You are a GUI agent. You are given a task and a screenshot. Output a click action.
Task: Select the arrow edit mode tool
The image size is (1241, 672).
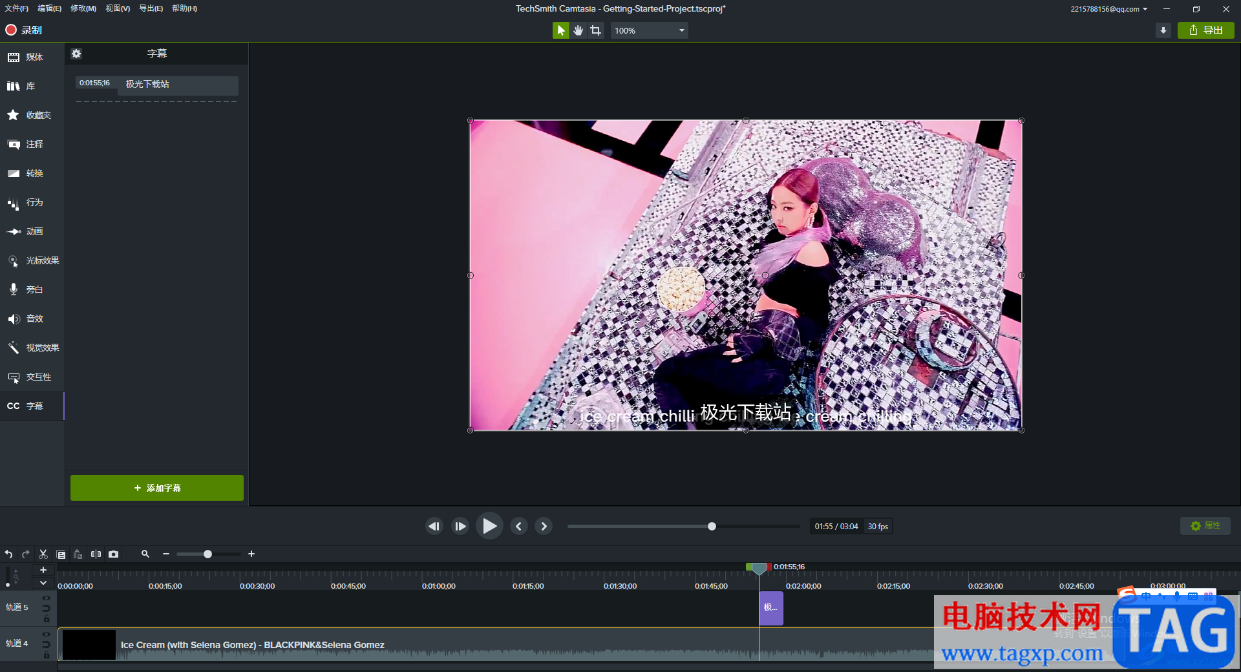point(560,30)
